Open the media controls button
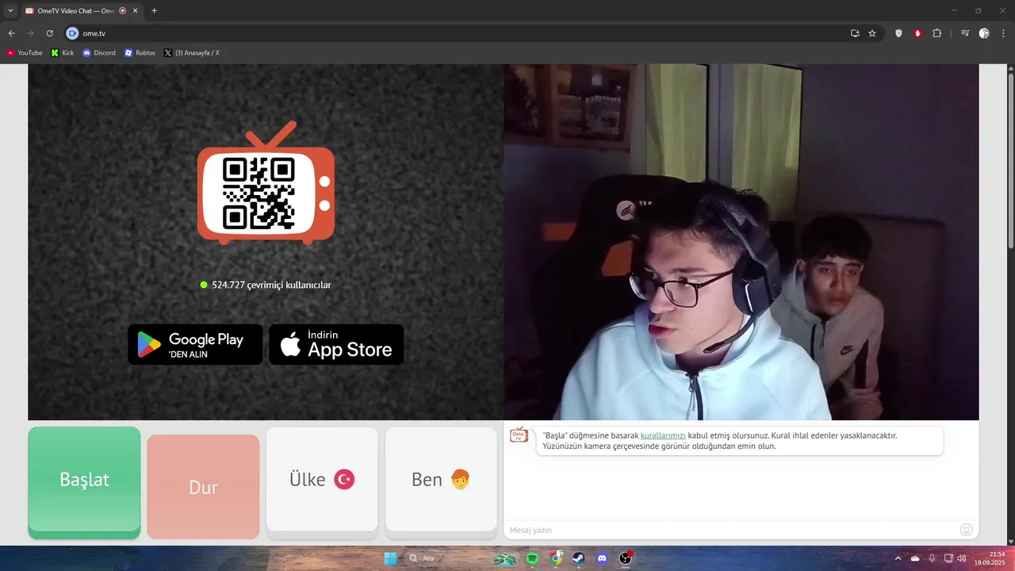 pos(965,33)
